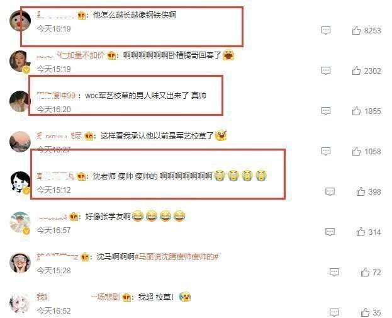Reply to the 沈老师 瘦帅 comment

coord(330,191)
